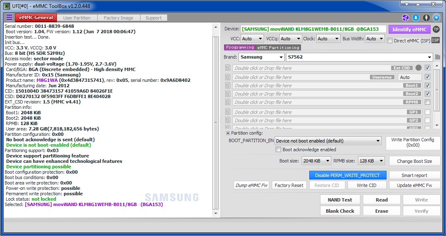Image resolution: width=446 pixels, height=236 pixels.
Task: Open the BOOT_PARTITION_EN dropdown
Action: click(328, 141)
